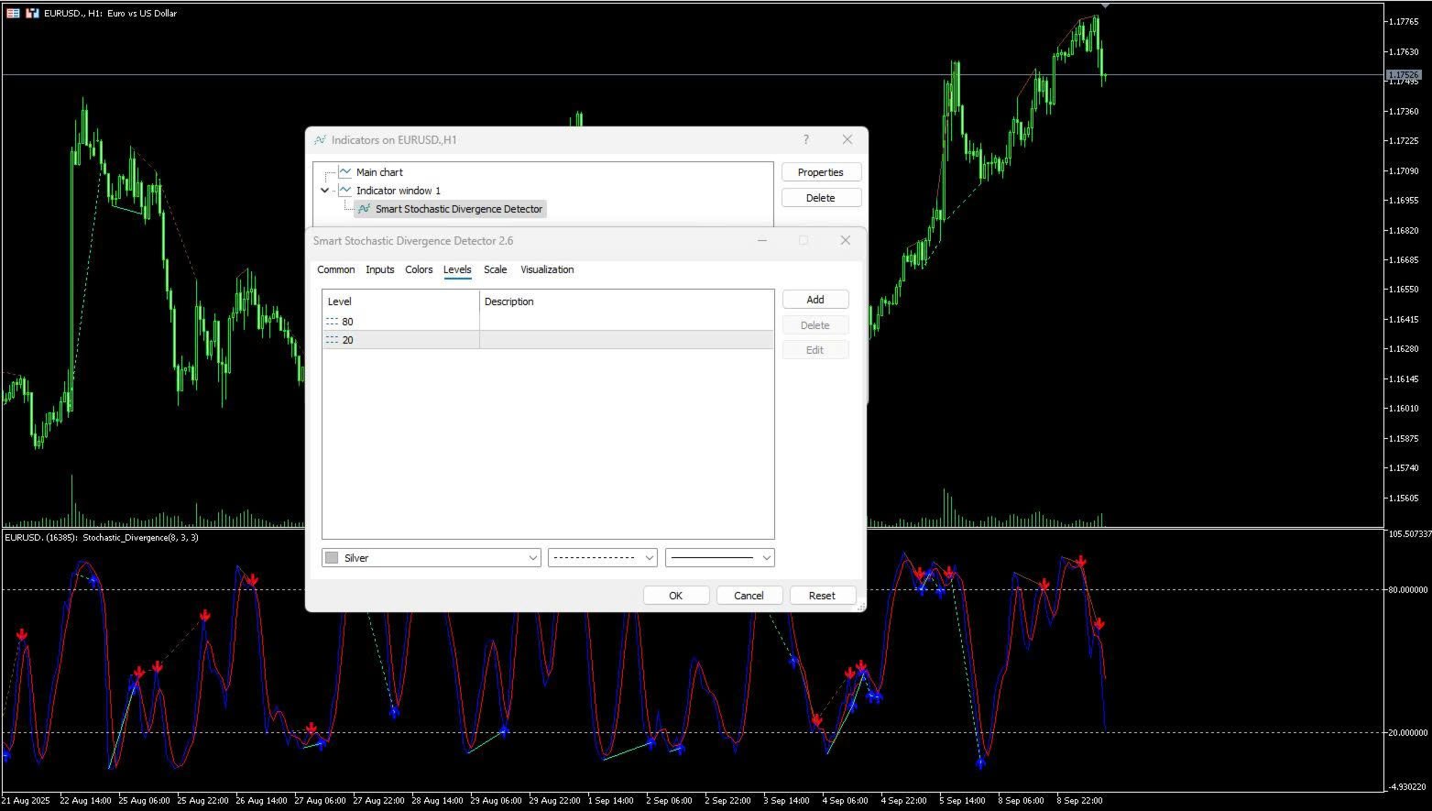
Task: Click the Properties button
Action: click(x=820, y=172)
